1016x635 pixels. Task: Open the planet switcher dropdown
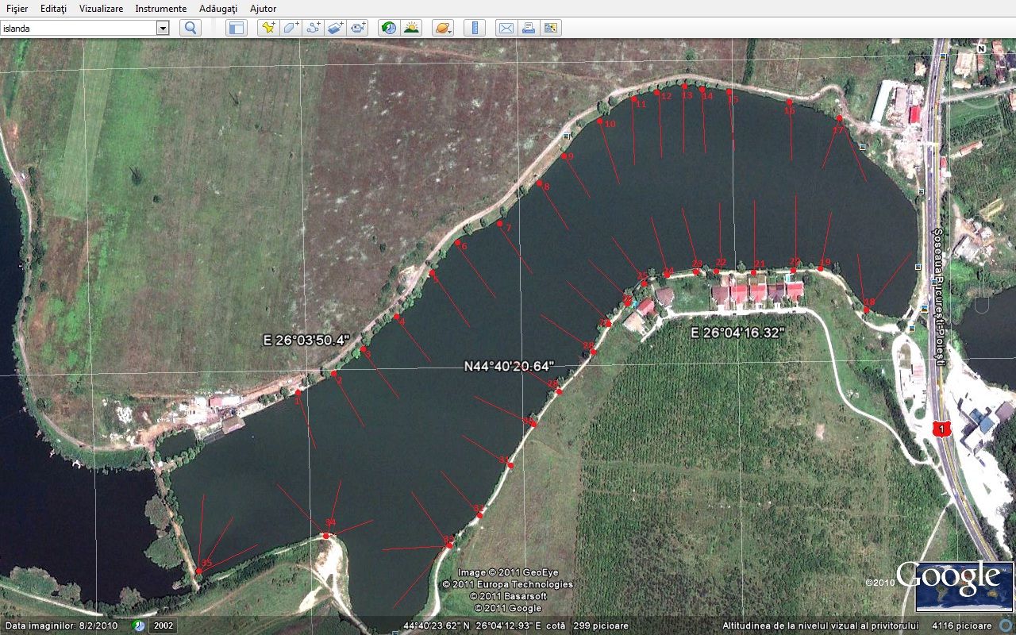[443, 28]
